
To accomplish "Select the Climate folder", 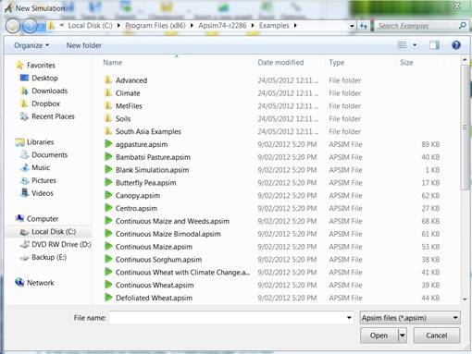I will (128, 93).
